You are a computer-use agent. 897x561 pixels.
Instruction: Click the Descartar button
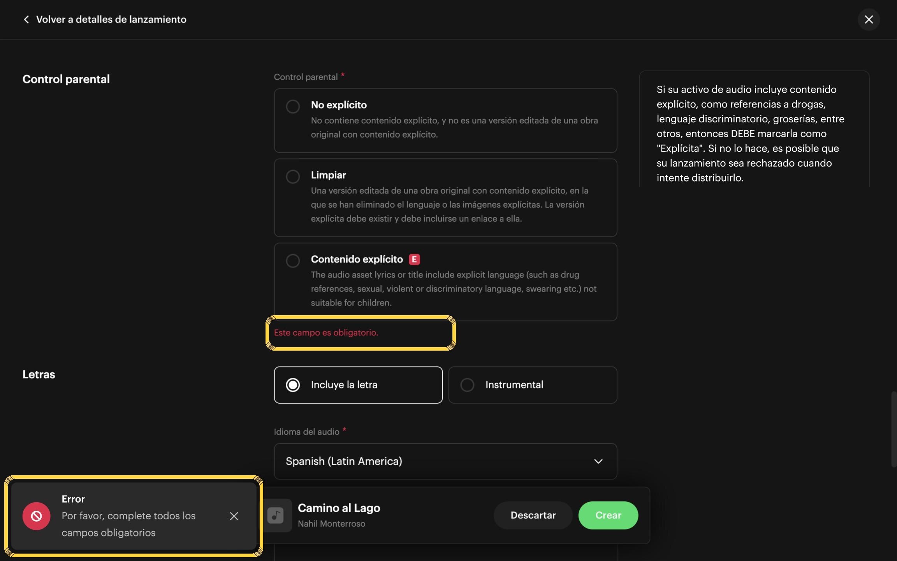[x=533, y=515]
